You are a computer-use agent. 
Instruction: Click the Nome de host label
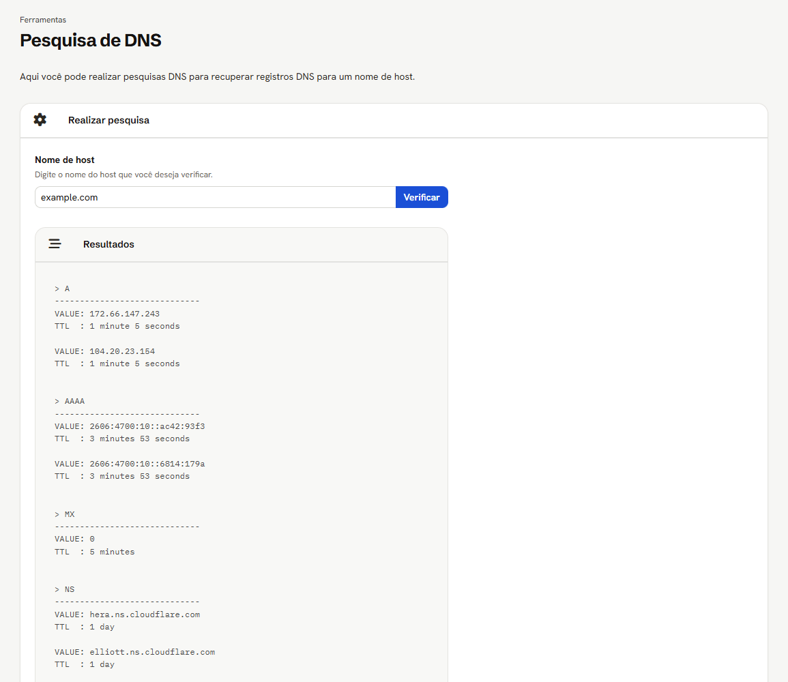point(64,160)
